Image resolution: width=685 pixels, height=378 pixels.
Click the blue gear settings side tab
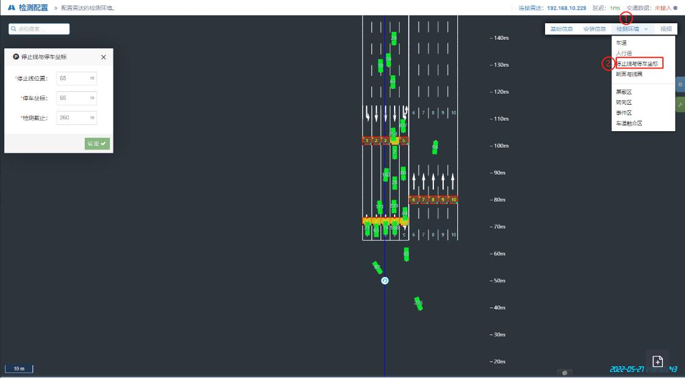coord(680,85)
